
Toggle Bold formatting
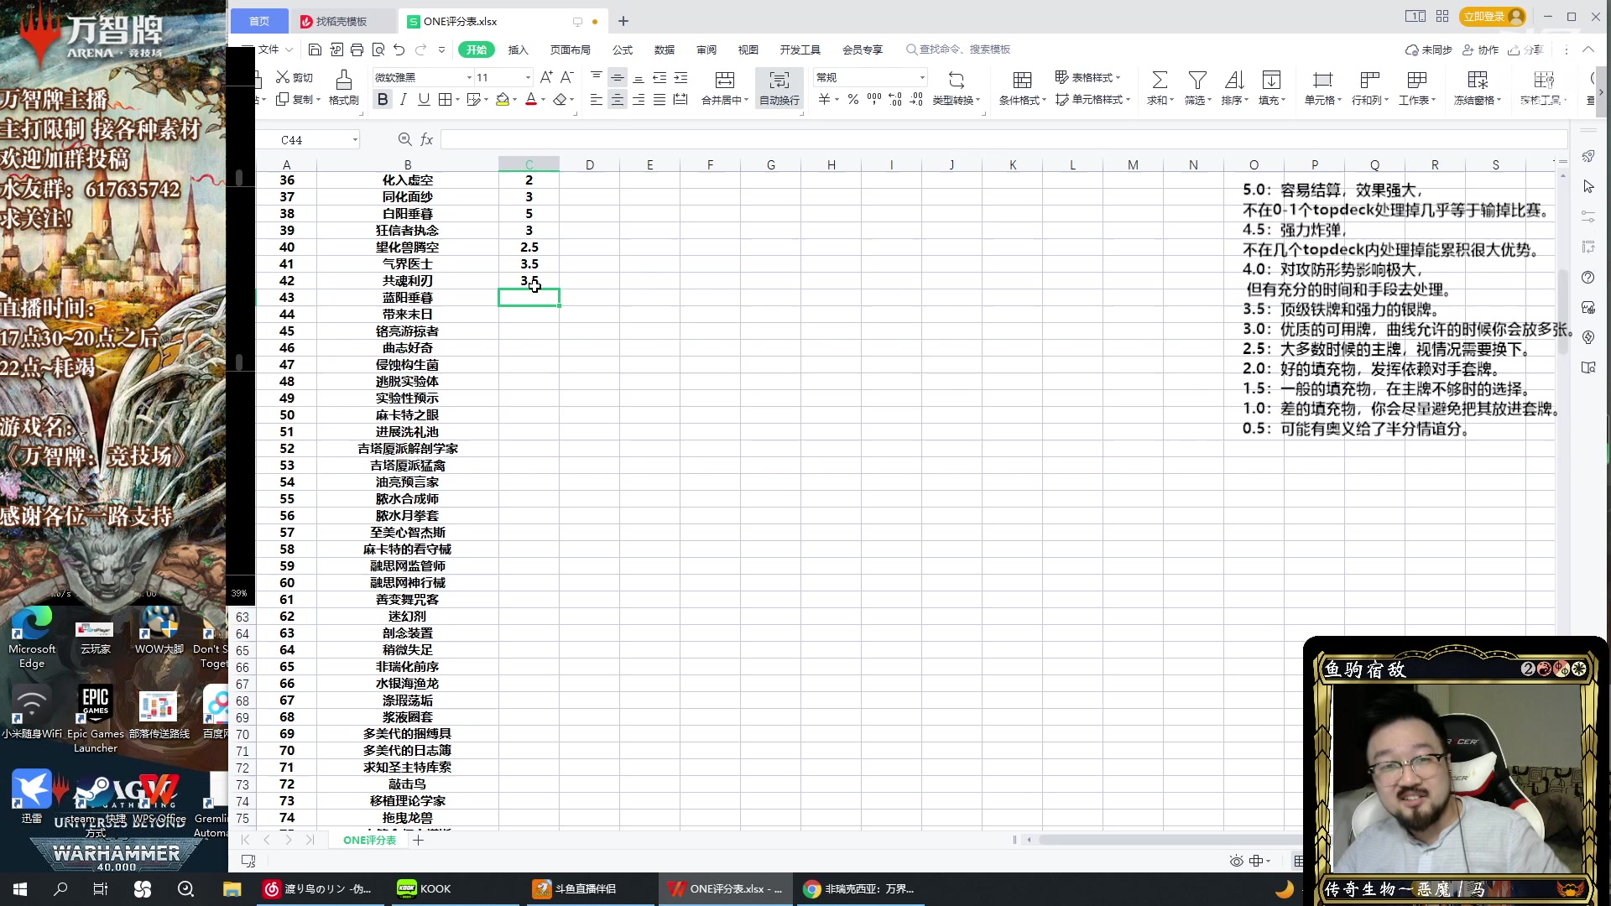point(383,99)
